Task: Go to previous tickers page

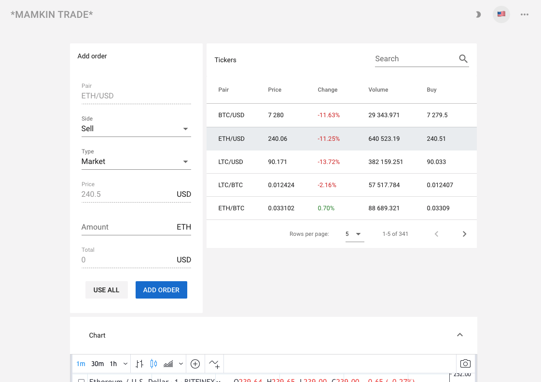Action: click(436, 234)
